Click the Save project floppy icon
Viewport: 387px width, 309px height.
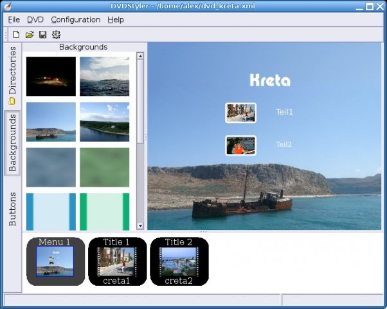point(42,34)
